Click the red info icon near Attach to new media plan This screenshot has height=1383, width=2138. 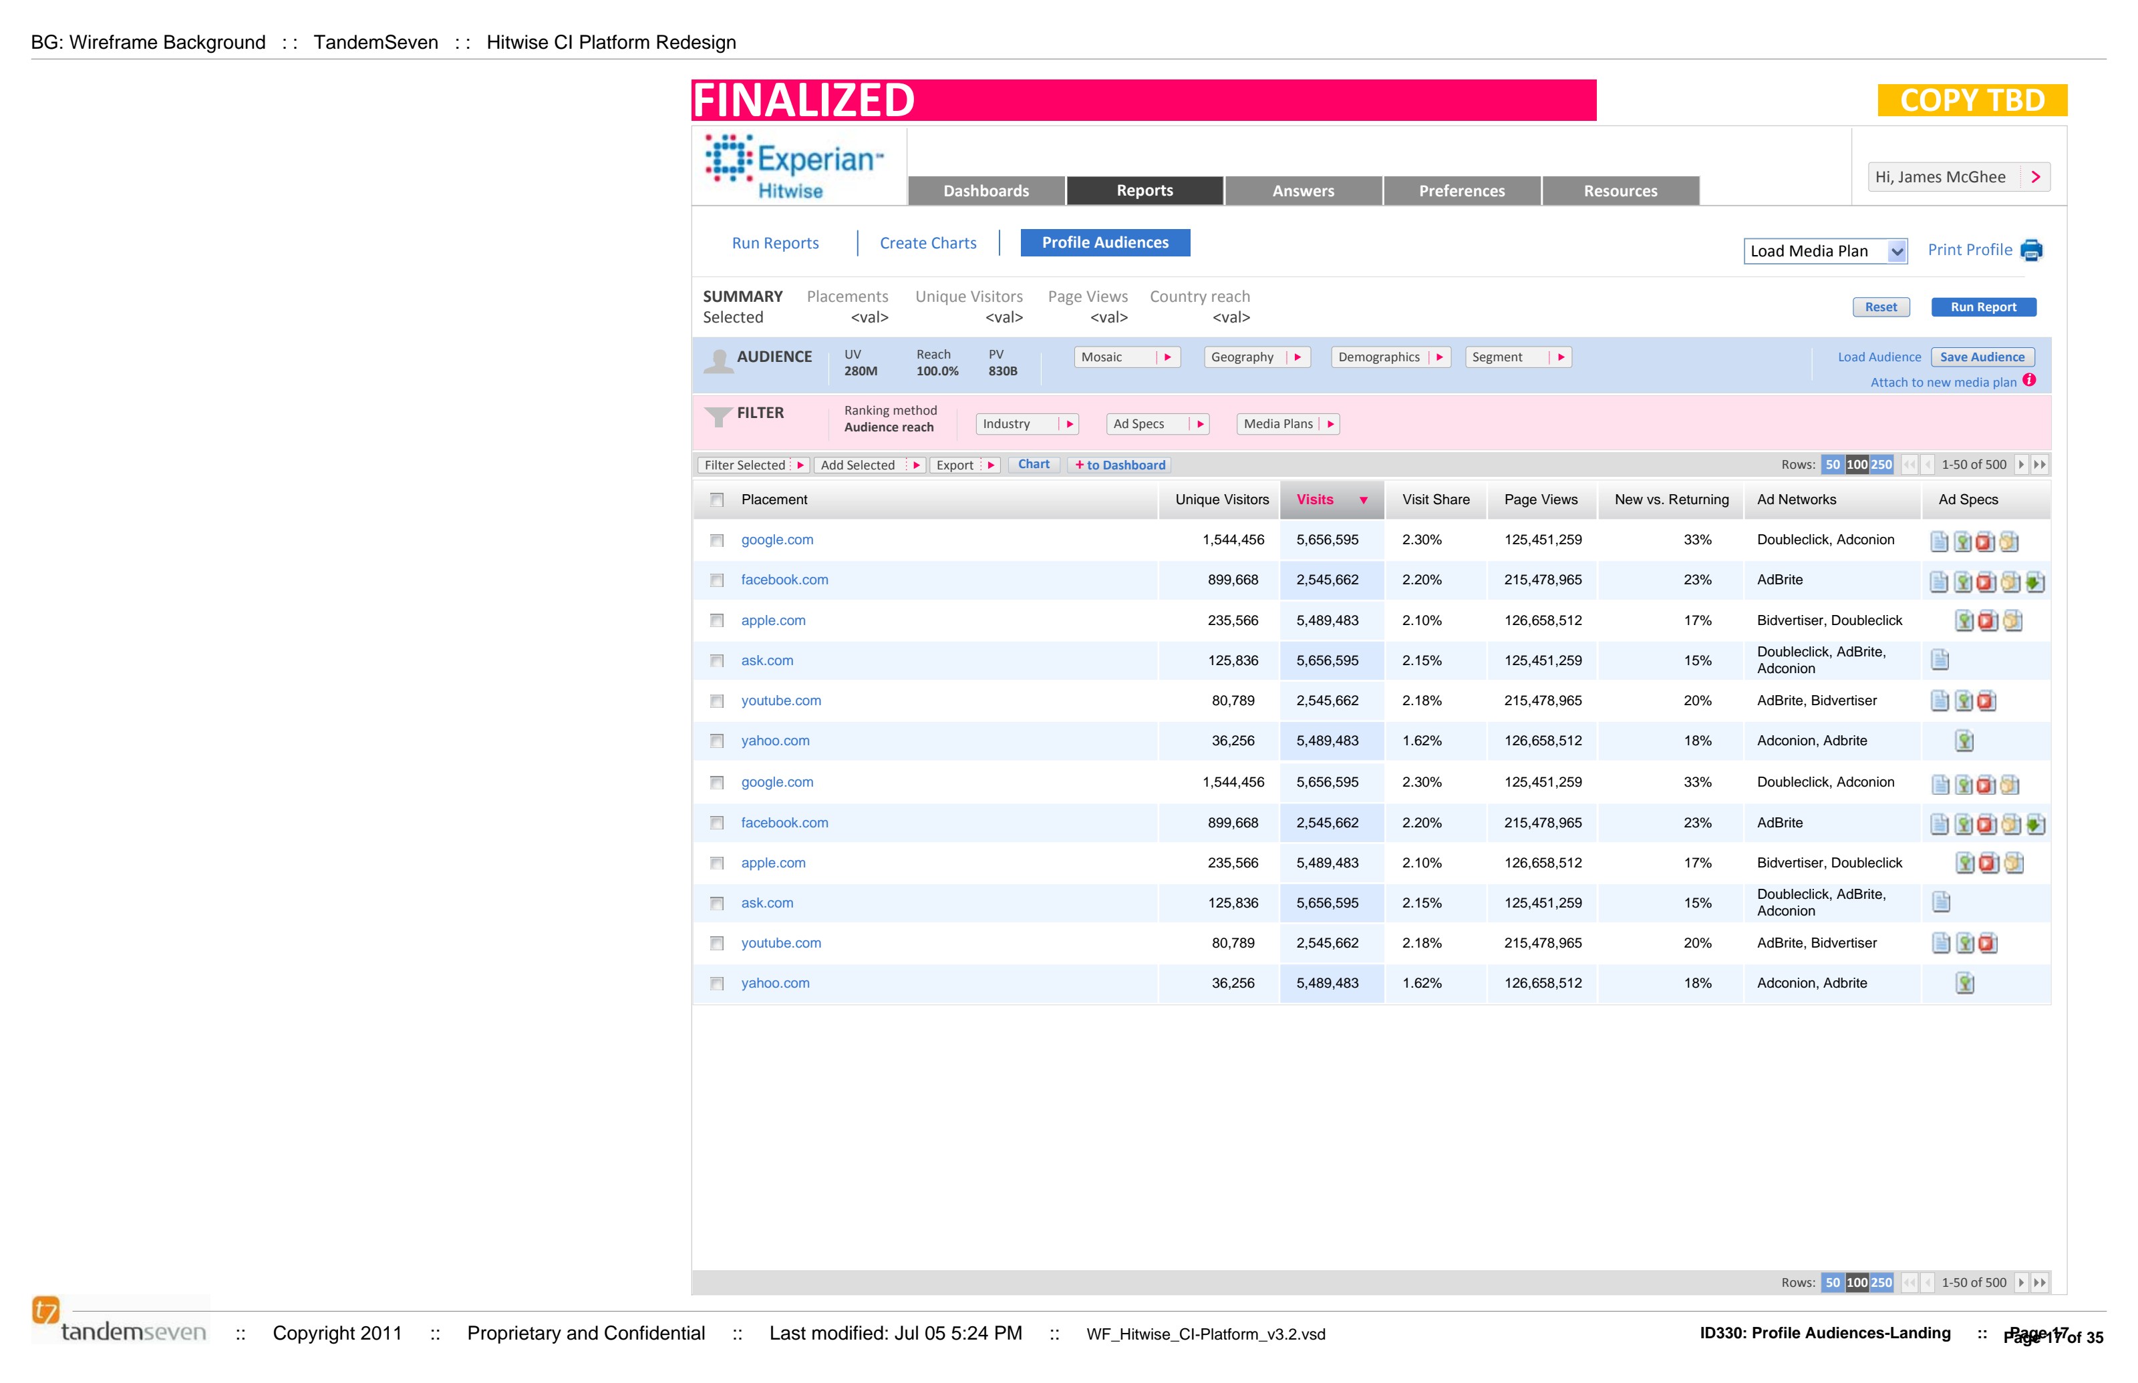2029,381
